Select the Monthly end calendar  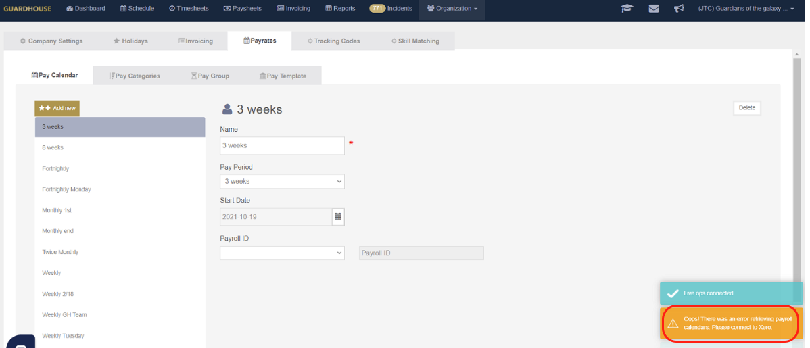click(x=120, y=231)
